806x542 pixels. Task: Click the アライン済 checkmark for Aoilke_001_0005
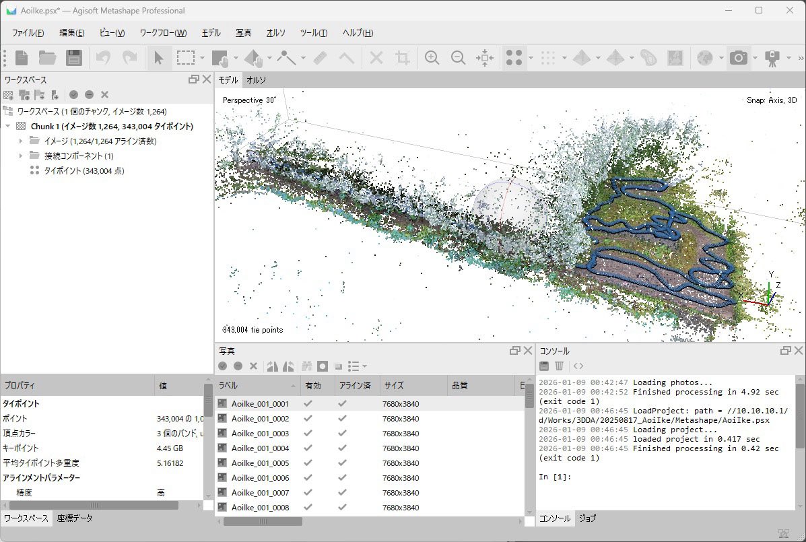342,463
